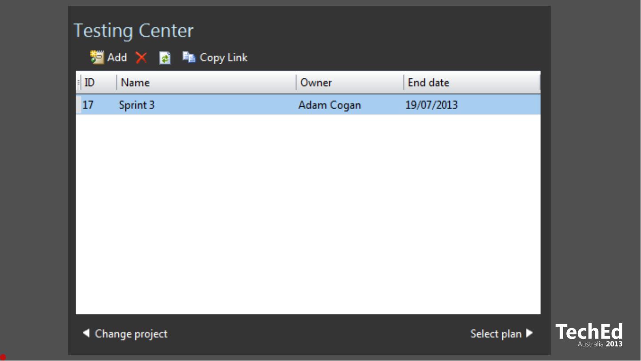Screen dimensions: 641x361
Task: Click the right arrow beside Select plan
Action: click(529, 333)
